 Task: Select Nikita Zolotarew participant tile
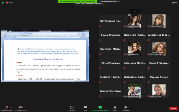pos(110,63)
